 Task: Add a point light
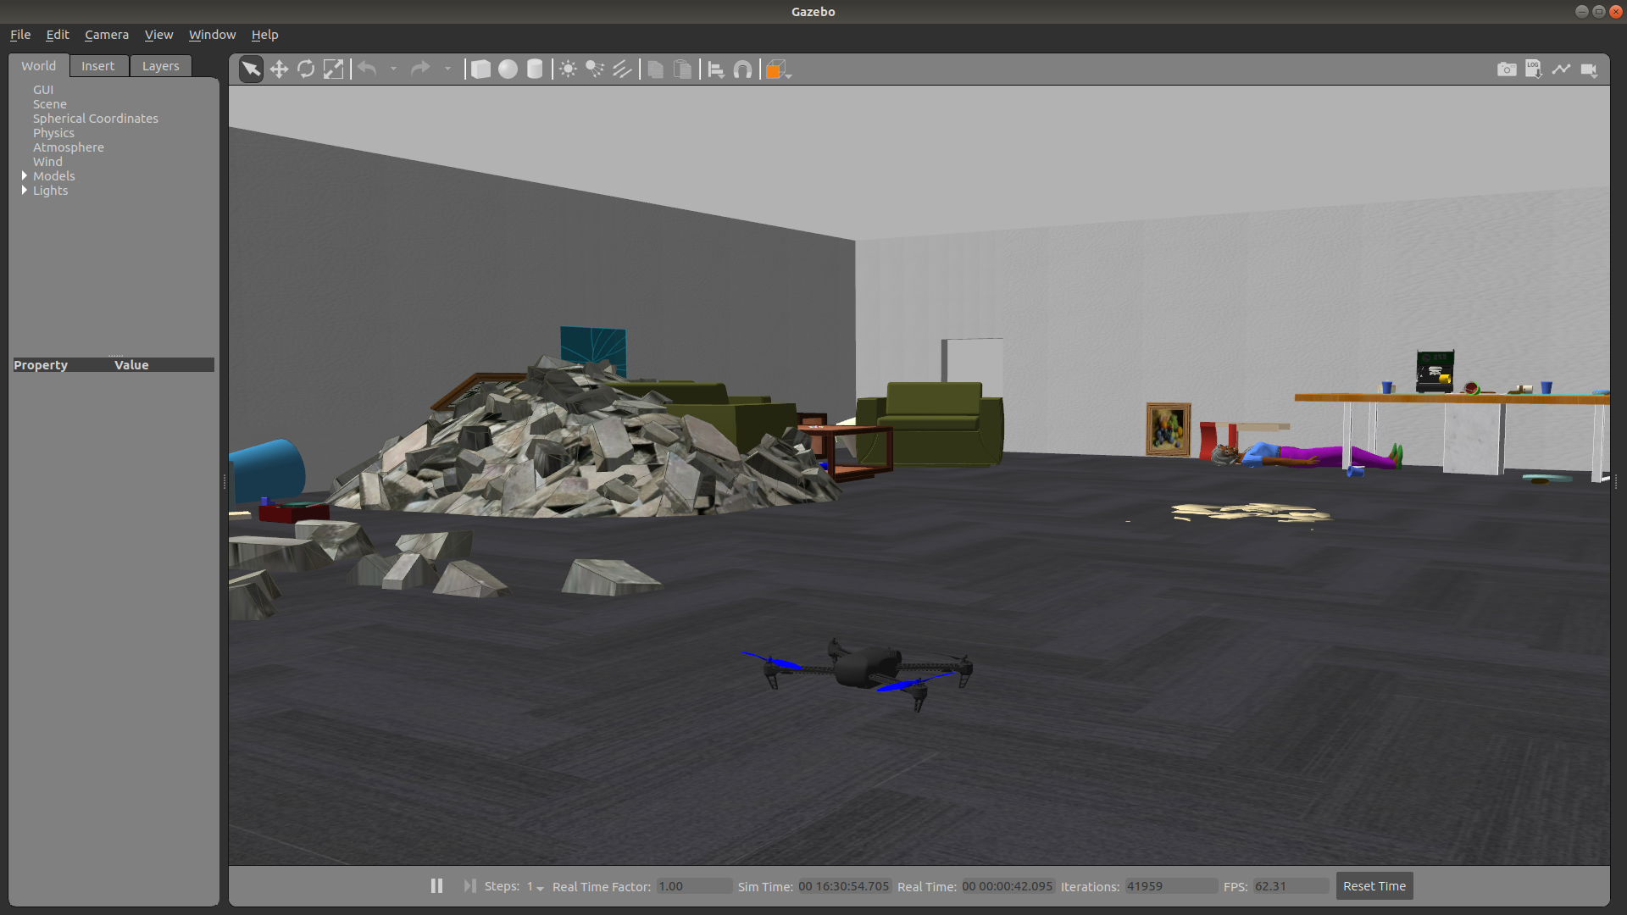coord(568,69)
